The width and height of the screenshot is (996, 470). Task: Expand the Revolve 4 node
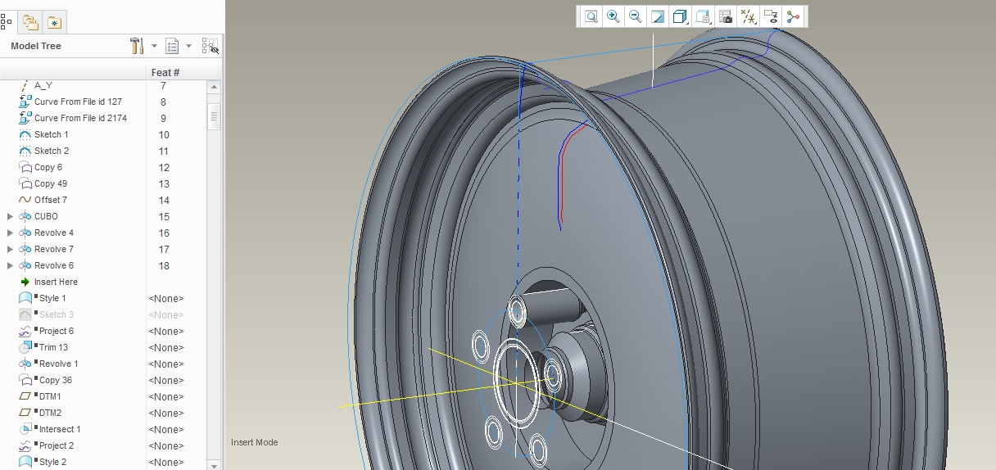pos(10,233)
